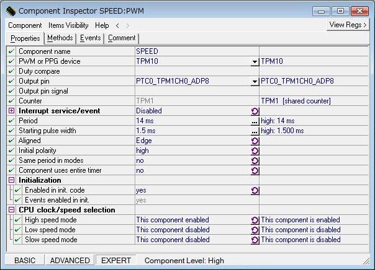The width and height of the screenshot is (375, 270).
Task: Open Starting pulse width ellipsis editor
Action: (255, 131)
